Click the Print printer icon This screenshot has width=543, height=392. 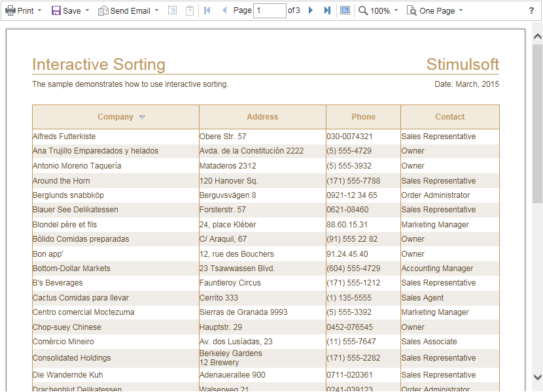10,10
